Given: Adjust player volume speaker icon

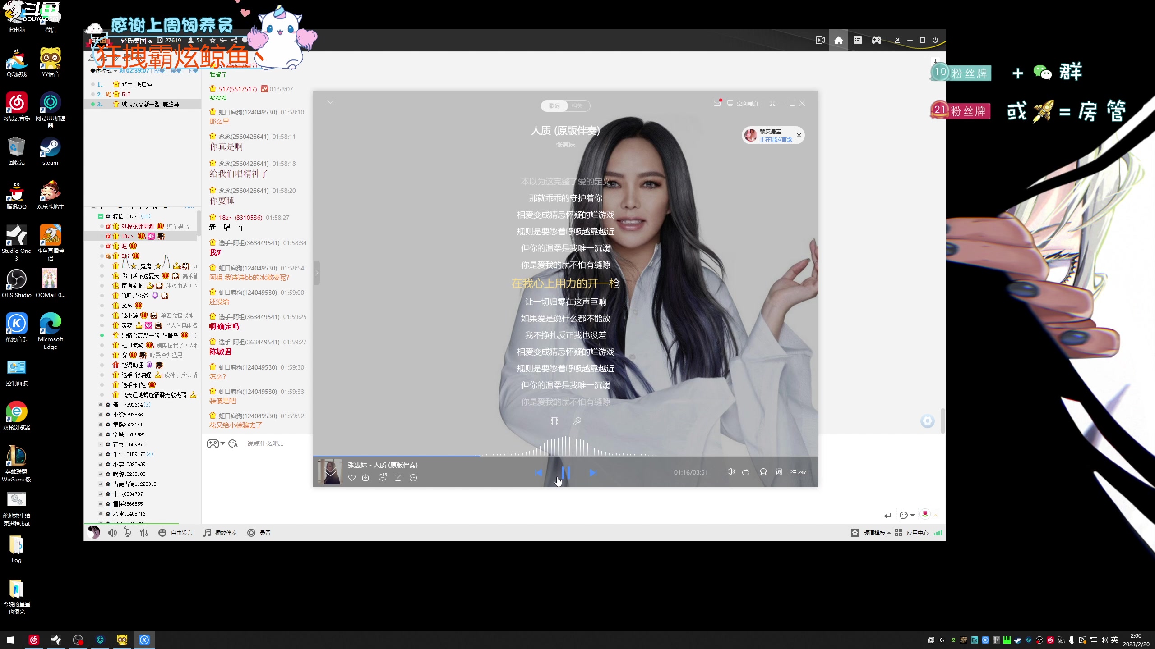Looking at the screenshot, I should [x=731, y=472].
